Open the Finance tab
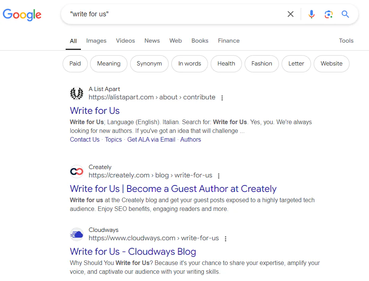The height and width of the screenshot is (281, 369). (x=229, y=41)
